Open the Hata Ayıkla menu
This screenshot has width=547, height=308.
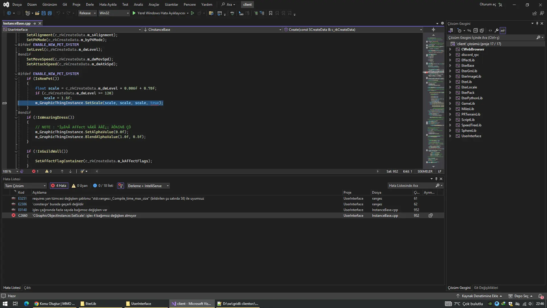[x=108, y=5]
